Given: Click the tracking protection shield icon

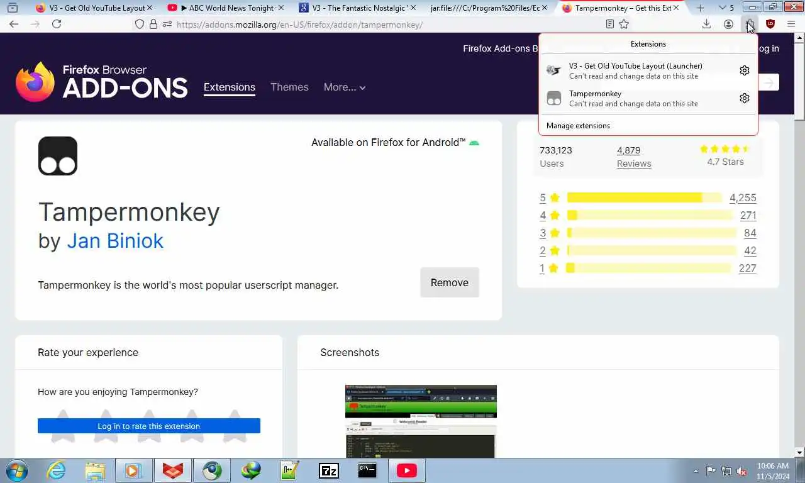Looking at the screenshot, I should (x=140, y=24).
